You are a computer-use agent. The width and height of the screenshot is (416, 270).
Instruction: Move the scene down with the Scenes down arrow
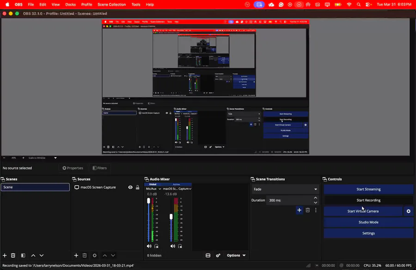[x=42, y=255]
